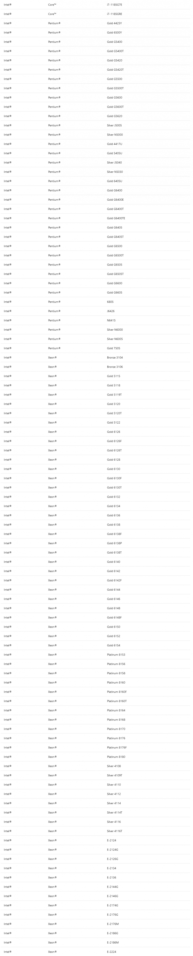Click the Gold 7505 Pentium entry
The width and height of the screenshot is (193, 956).
point(113,348)
